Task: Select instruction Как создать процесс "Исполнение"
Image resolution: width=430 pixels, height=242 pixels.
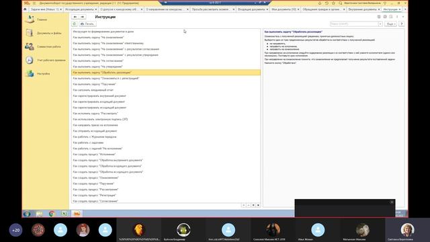Action: click(x=166, y=154)
